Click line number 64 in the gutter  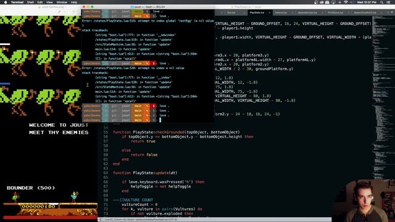106,173
